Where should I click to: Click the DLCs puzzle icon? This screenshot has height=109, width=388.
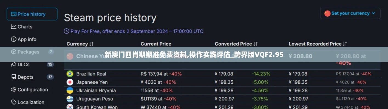(x=14, y=65)
